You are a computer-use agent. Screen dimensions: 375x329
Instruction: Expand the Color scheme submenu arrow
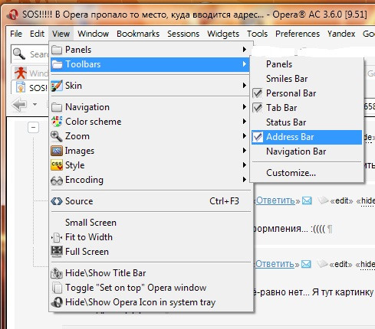point(245,122)
